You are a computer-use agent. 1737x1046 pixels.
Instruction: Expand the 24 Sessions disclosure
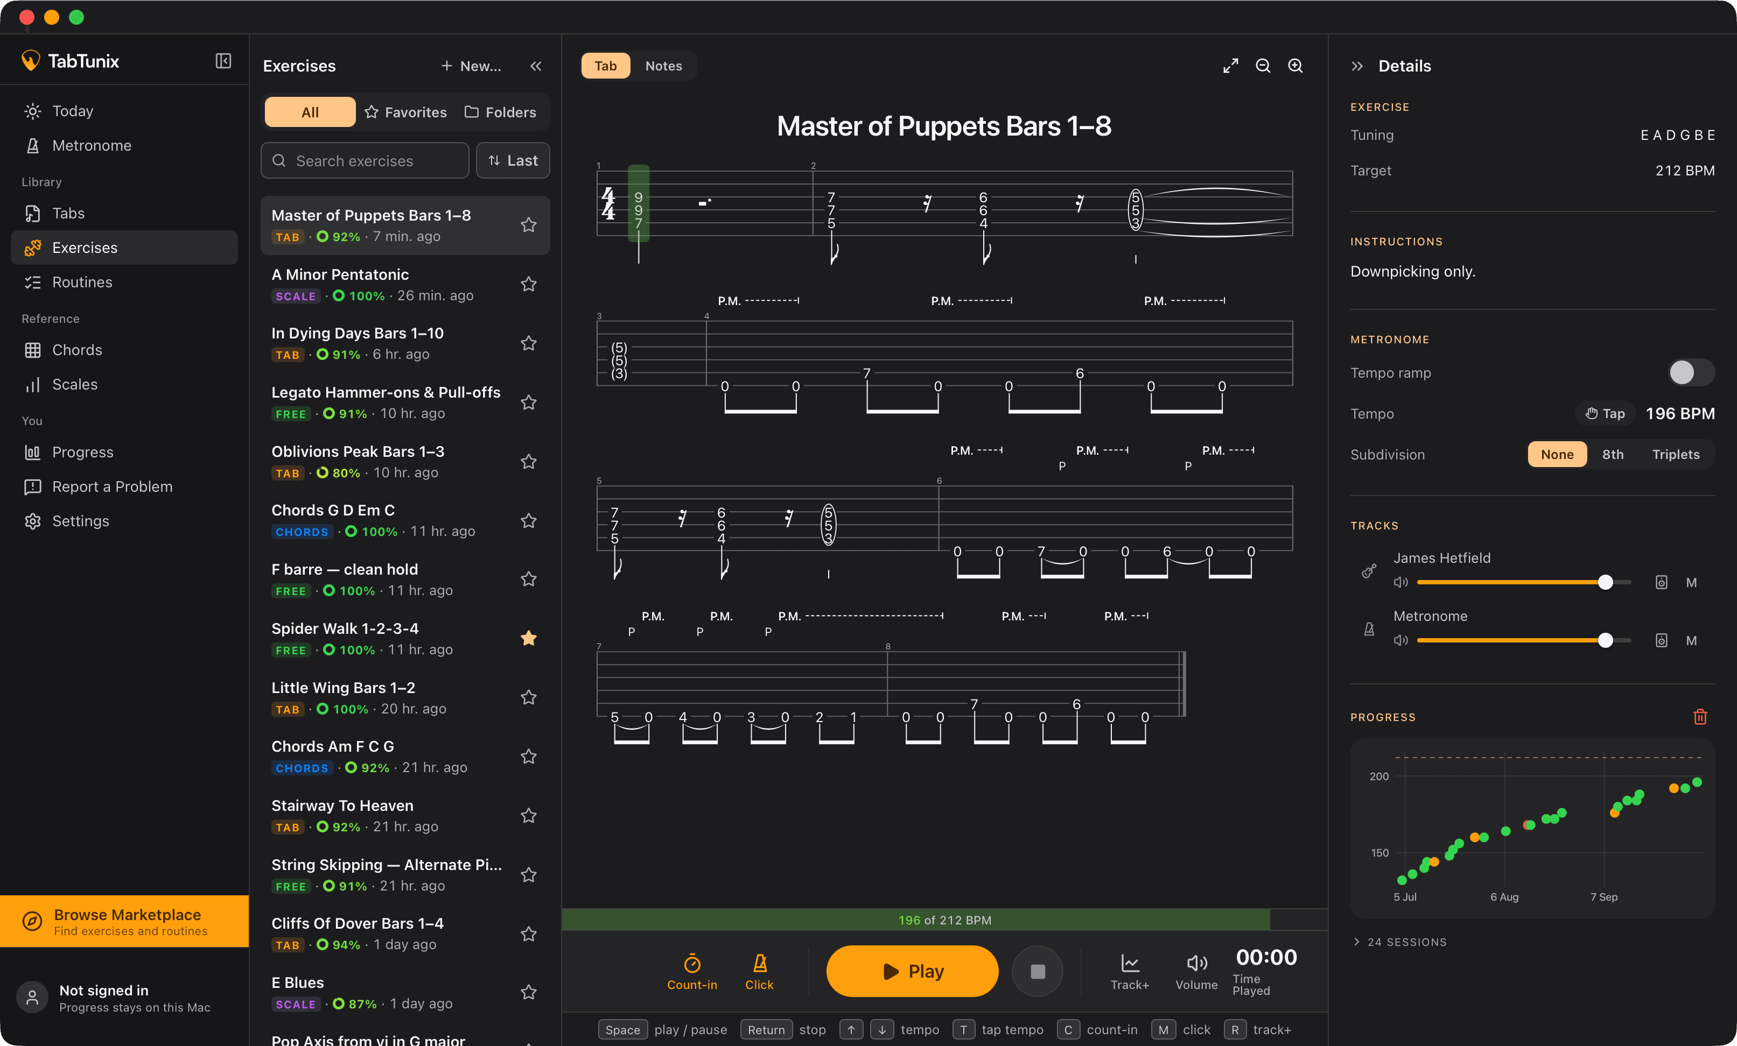(1399, 942)
